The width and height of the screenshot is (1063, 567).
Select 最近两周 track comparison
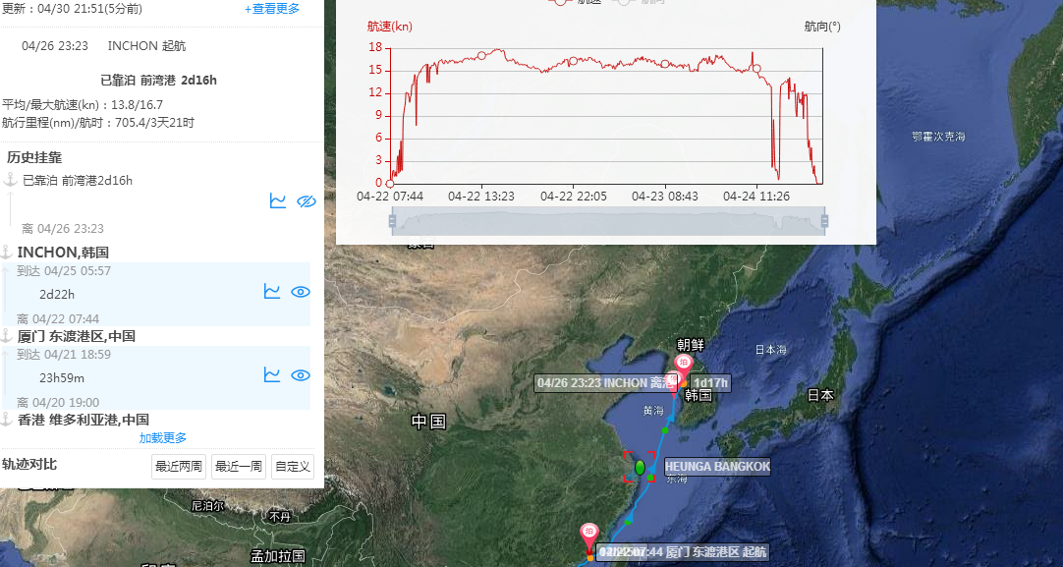[x=179, y=467]
